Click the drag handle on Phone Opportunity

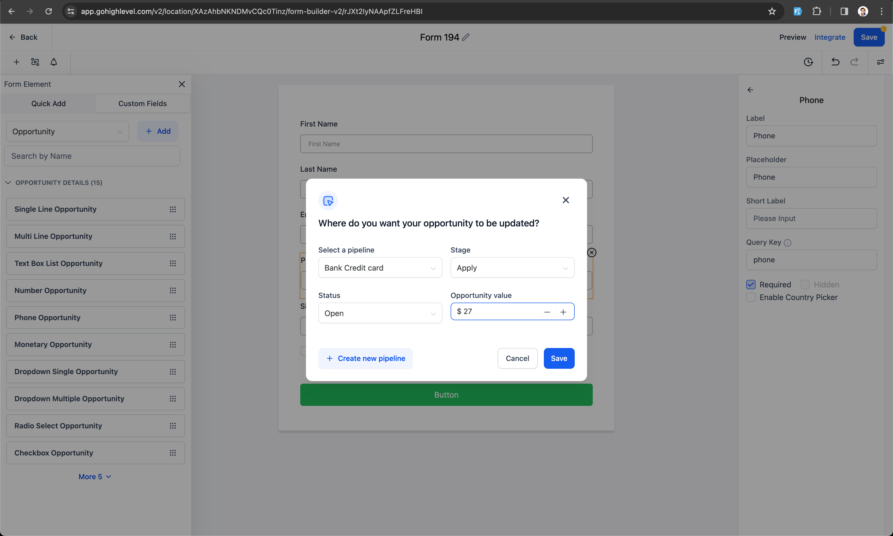click(173, 318)
